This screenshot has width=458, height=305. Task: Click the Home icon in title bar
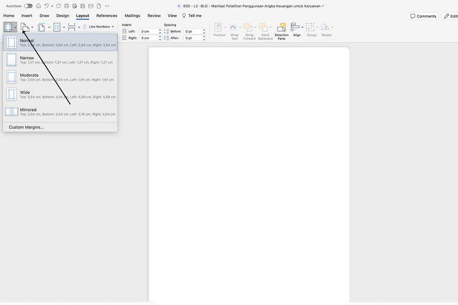(x=38, y=6)
